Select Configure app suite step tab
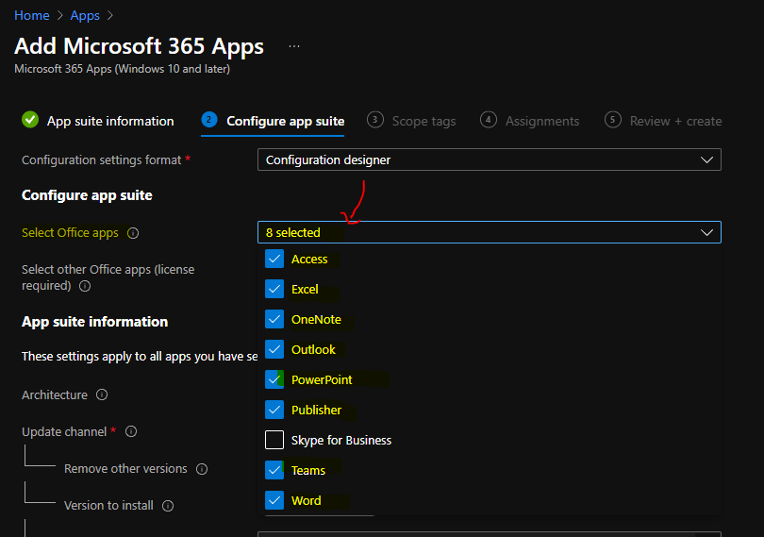This screenshot has height=537, width=764. pos(273,121)
